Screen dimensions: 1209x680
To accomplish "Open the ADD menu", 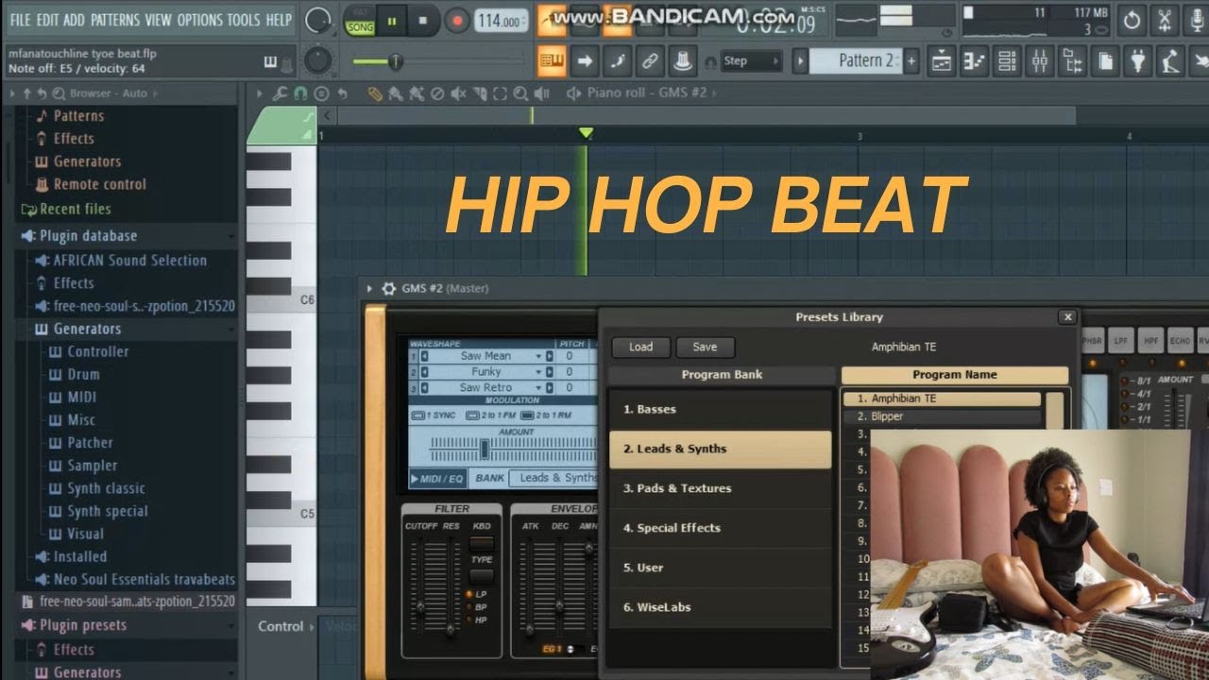I will (x=74, y=20).
